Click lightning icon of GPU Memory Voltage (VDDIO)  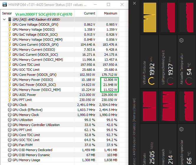coord(10,30)
